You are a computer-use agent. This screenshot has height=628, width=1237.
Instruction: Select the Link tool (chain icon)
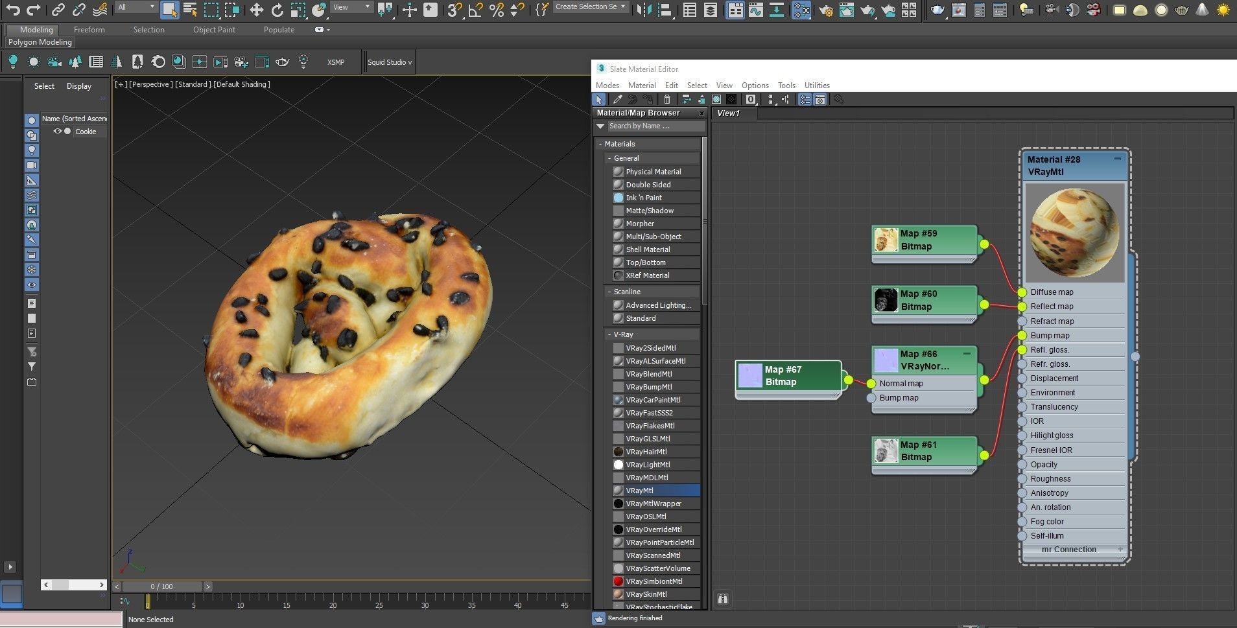coord(58,9)
